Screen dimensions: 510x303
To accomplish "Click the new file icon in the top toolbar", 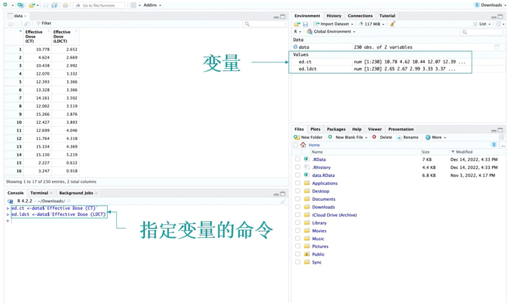I will (x=5, y=5).
